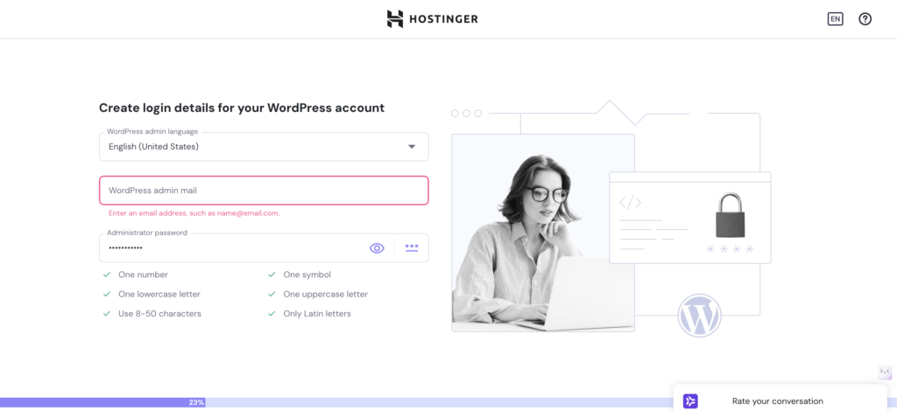Click inside the Administrator password field
This screenshot has height=411, width=897.
[228, 248]
